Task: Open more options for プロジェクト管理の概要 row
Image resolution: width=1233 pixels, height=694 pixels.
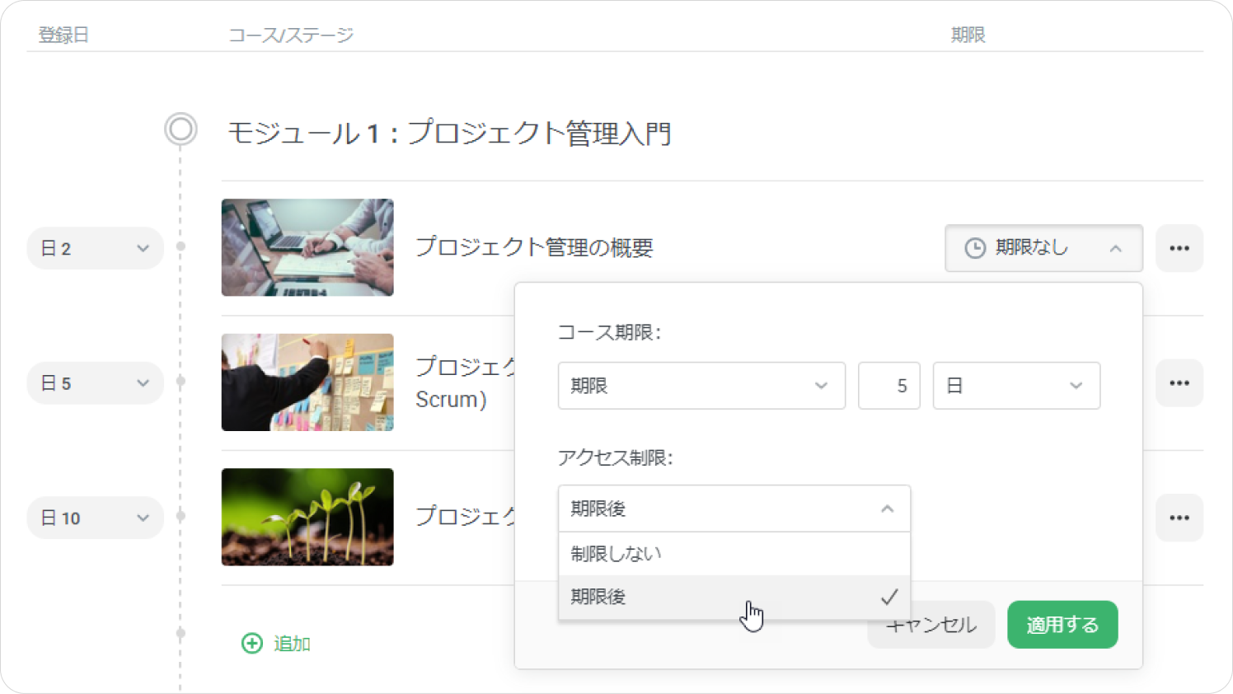Action: tap(1179, 248)
